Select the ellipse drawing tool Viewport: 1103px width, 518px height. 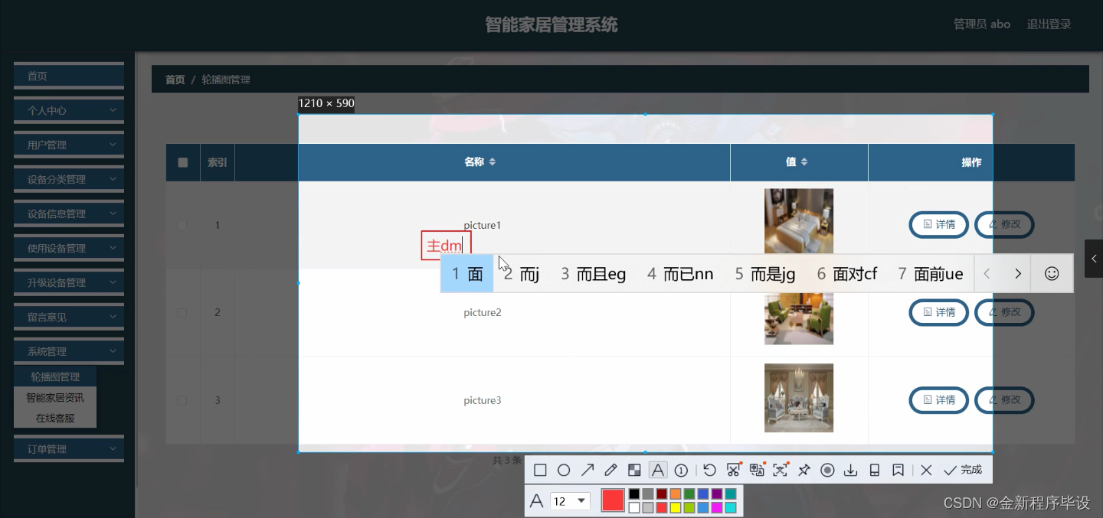click(x=564, y=470)
